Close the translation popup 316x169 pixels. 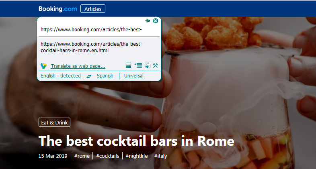click(155, 21)
